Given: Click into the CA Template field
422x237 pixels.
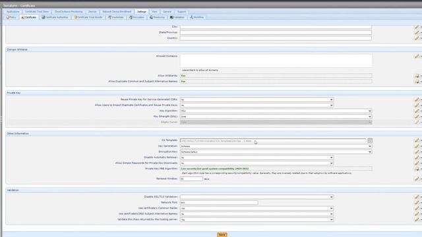Looking at the screenshot, I should (273, 140).
